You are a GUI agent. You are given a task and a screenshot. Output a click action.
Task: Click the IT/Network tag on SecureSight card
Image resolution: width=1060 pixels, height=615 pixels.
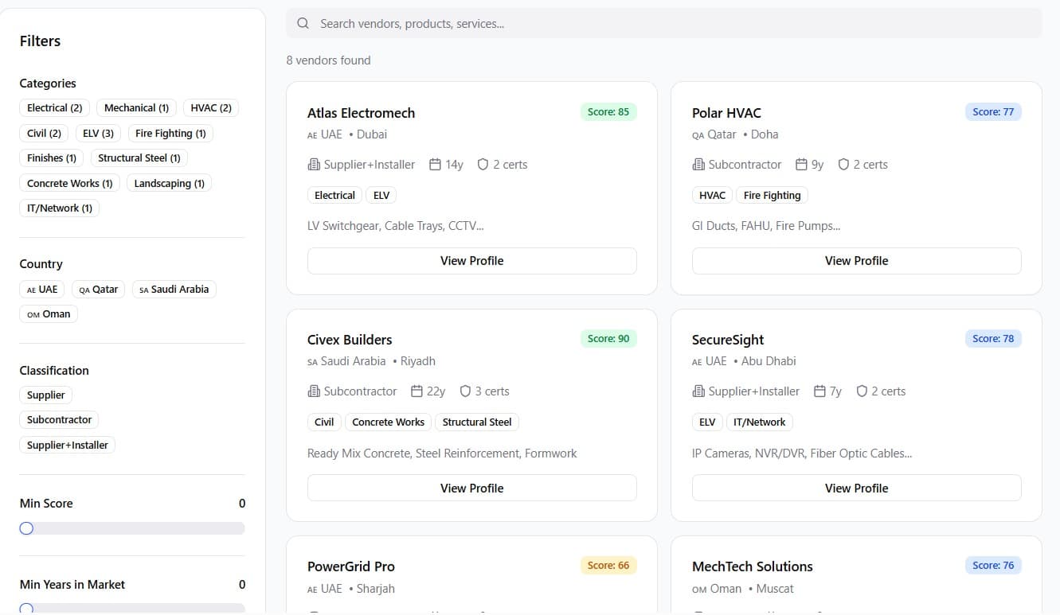click(759, 422)
